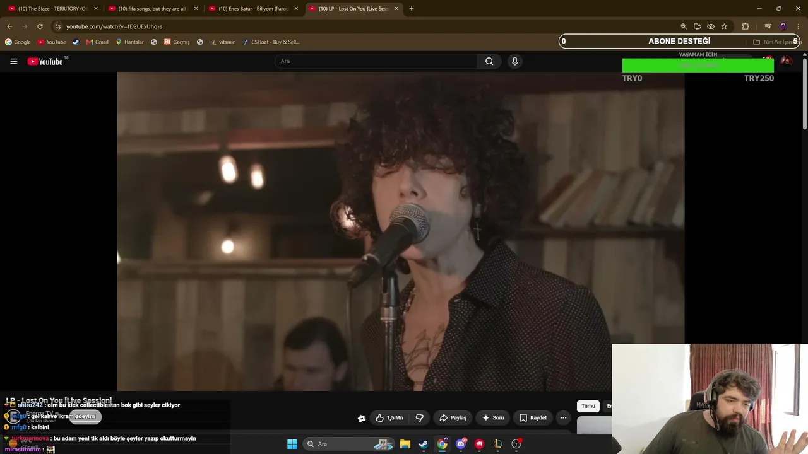The height and width of the screenshot is (454, 808).
Task: Open a new browser tab
Action: click(x=412, y=9)
